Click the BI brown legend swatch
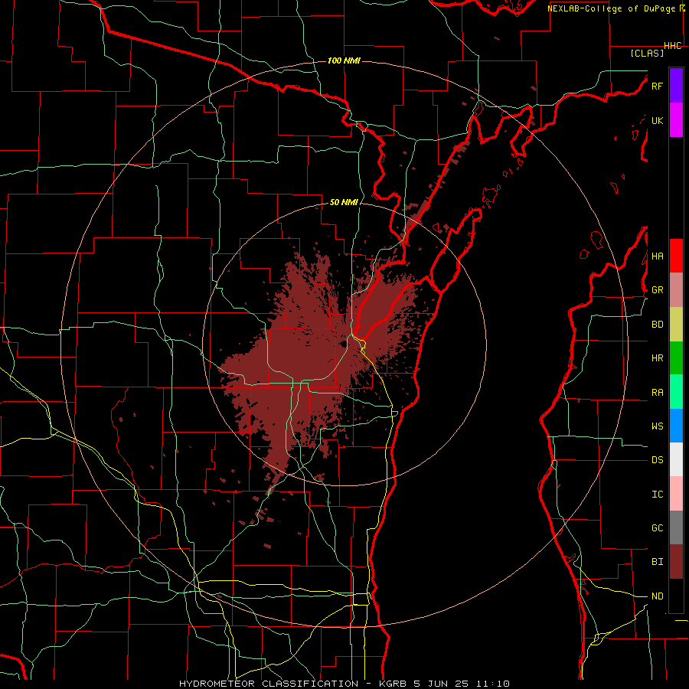 tap(676, 562)
